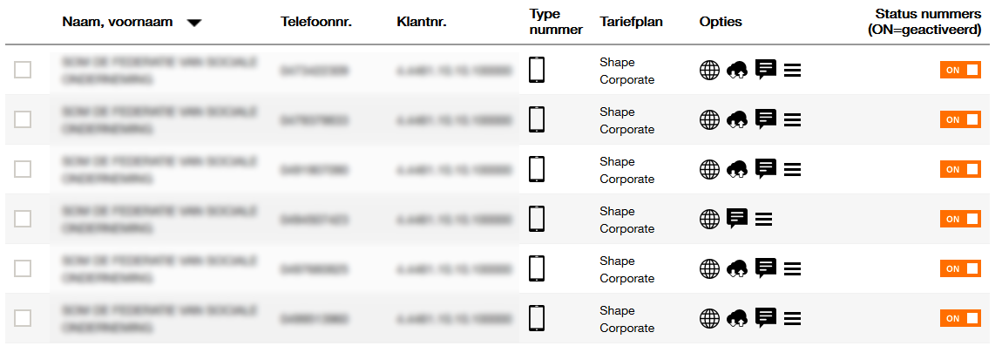Click the Klantnr. column header

(x=421, y=22)
